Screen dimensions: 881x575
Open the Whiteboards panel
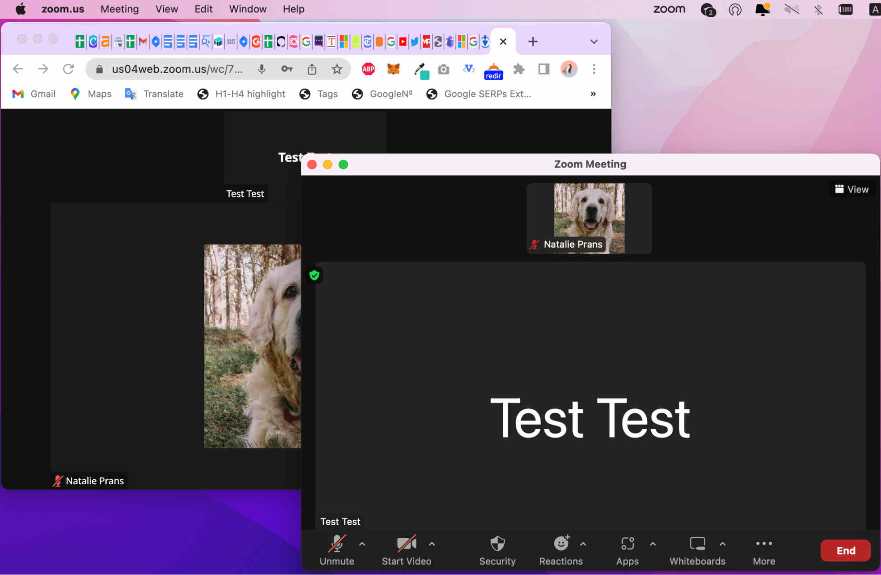tap(697, 550)
